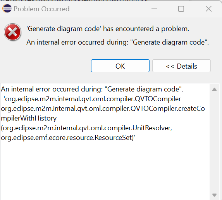Minimize the Problem Occurred dialog
The image size is (222, 200).
click(x=154, y=9)
